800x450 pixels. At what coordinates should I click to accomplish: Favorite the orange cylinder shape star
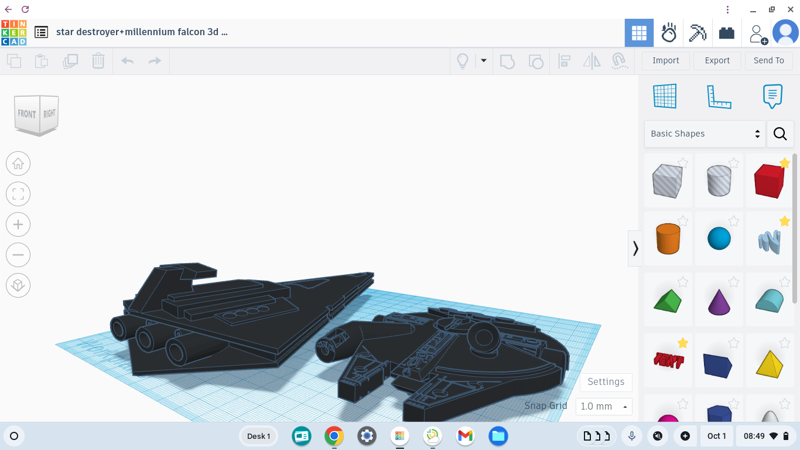click(683, 221)
